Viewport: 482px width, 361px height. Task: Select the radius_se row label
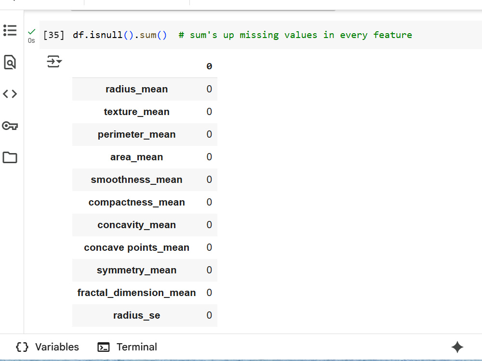click(136, 315)
